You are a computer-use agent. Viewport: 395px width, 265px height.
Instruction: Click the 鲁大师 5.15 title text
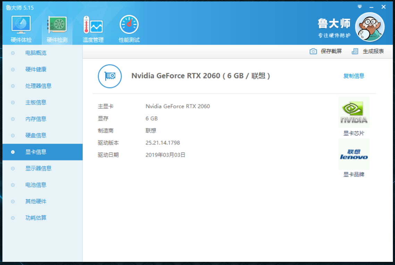point(20,8)
